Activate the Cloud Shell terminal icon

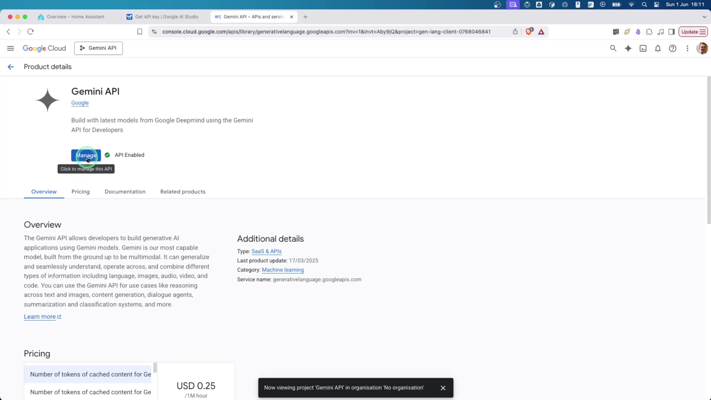click(x=643, y=48)
